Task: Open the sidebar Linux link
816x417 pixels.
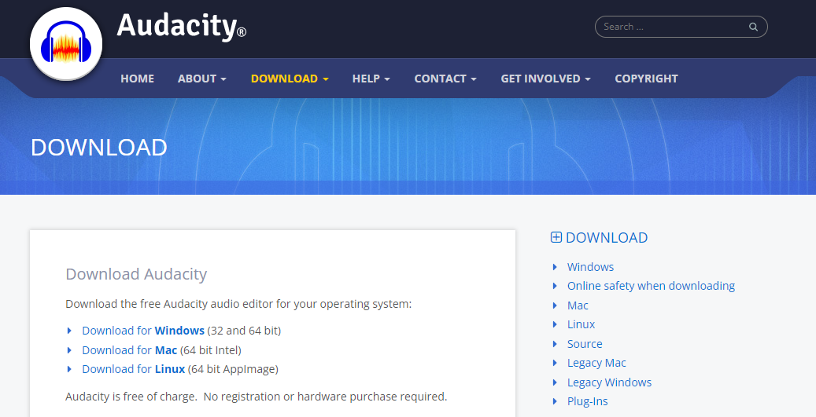Action: click(581, 324)
